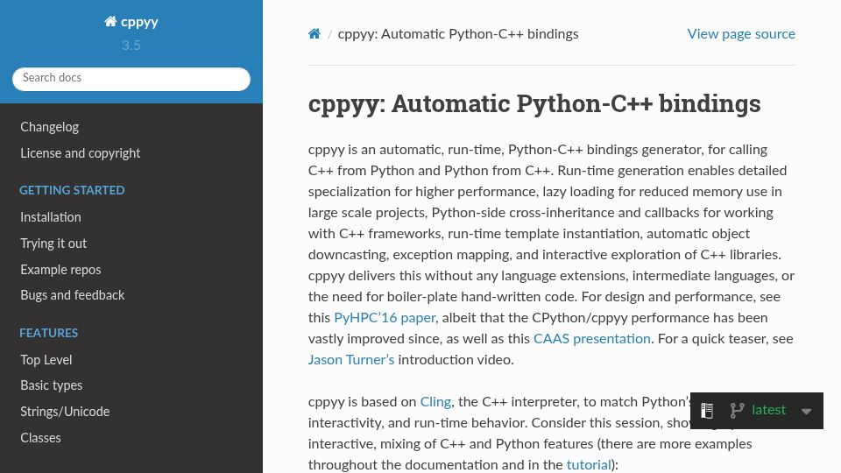Click the 3.5 version number in header
The height and width of the screenshot is (473, 841).
(x=131, y=46)
